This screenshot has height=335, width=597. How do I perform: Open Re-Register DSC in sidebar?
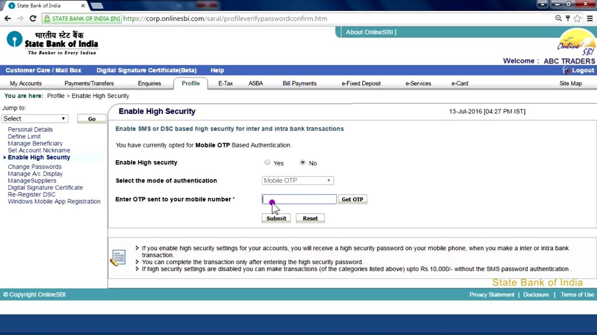[32, 194]
